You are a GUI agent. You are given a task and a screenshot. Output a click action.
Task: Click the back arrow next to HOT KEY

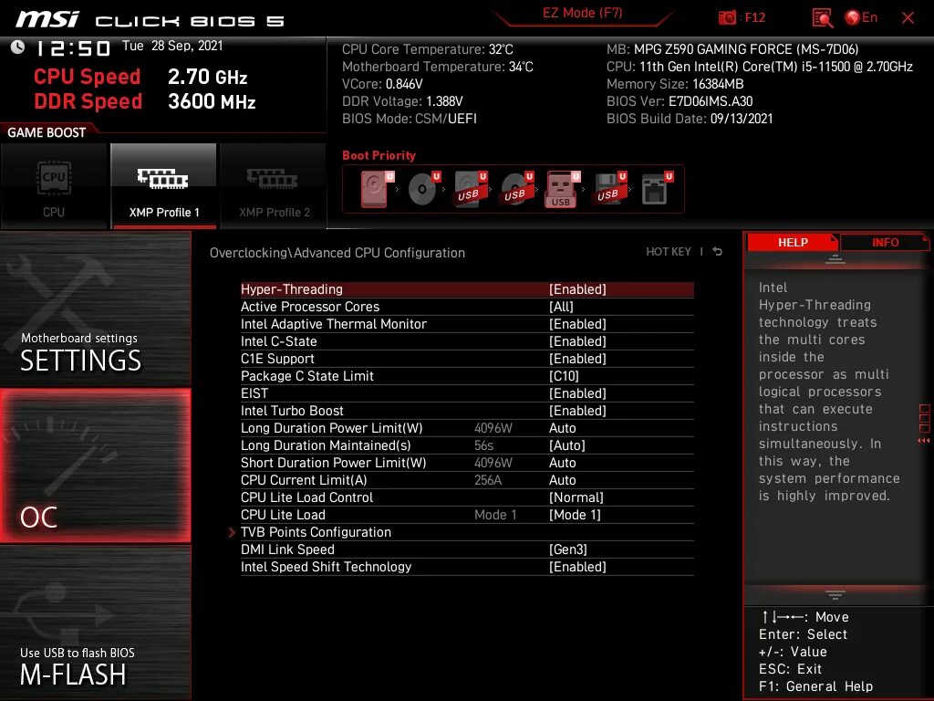(x=718, y=252)
